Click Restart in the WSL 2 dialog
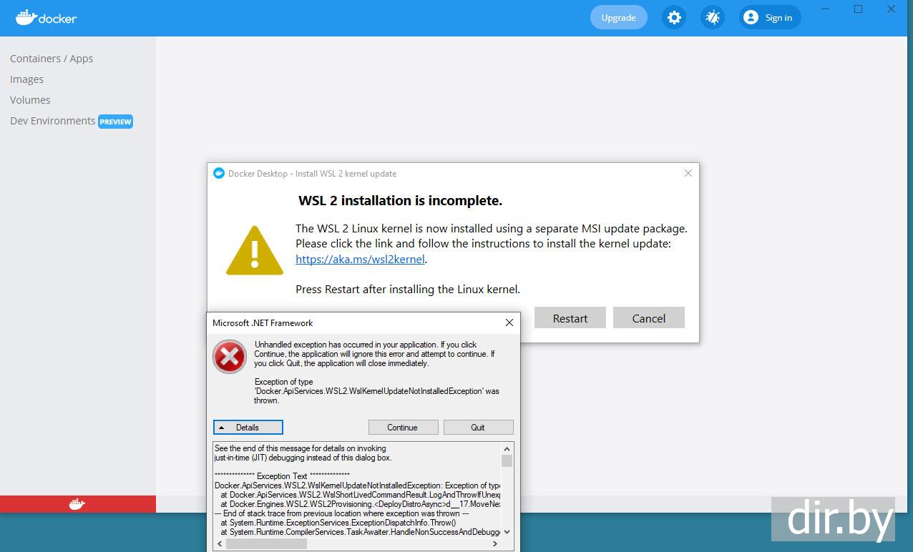913x552 pixels. tap(570, 318)
